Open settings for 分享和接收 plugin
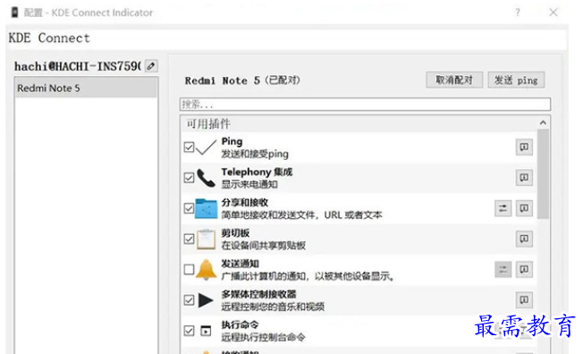583x354 pixels. point(503,208)
